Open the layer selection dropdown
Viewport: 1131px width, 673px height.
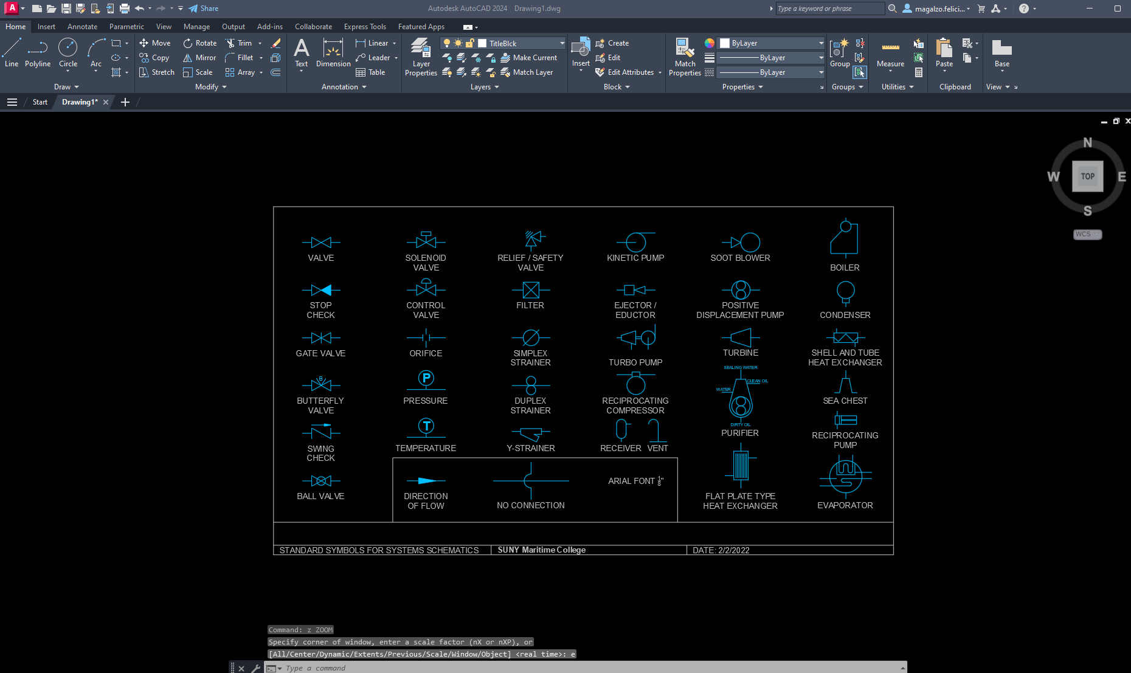coord(549,43)
